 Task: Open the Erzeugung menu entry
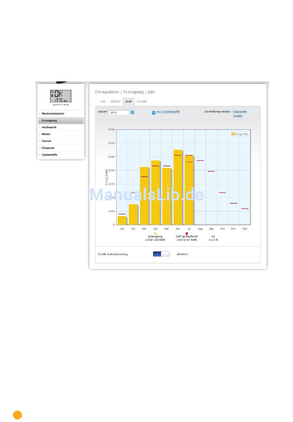(x=61, y=121)
